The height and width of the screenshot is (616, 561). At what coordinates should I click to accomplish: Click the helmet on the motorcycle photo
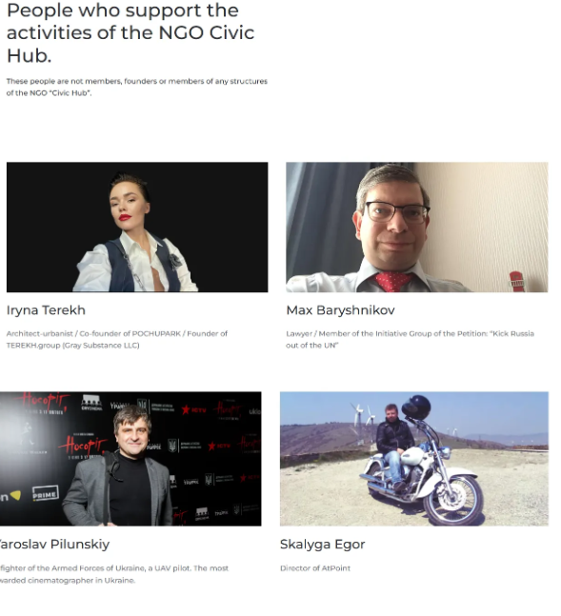coord(416,407)
